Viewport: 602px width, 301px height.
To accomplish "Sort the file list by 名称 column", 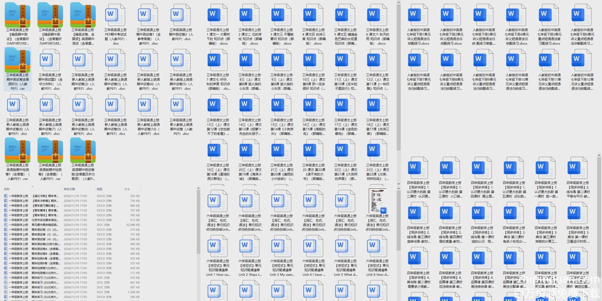I will coord(7,189).
